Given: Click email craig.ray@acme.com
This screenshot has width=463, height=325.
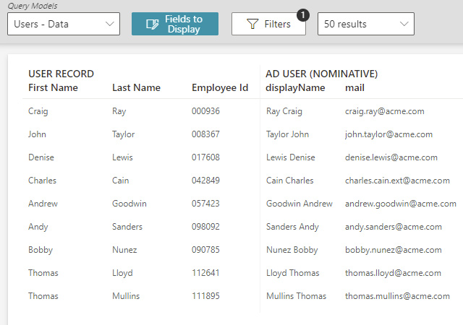Looking at the screenshot, I should pos(384,111).
